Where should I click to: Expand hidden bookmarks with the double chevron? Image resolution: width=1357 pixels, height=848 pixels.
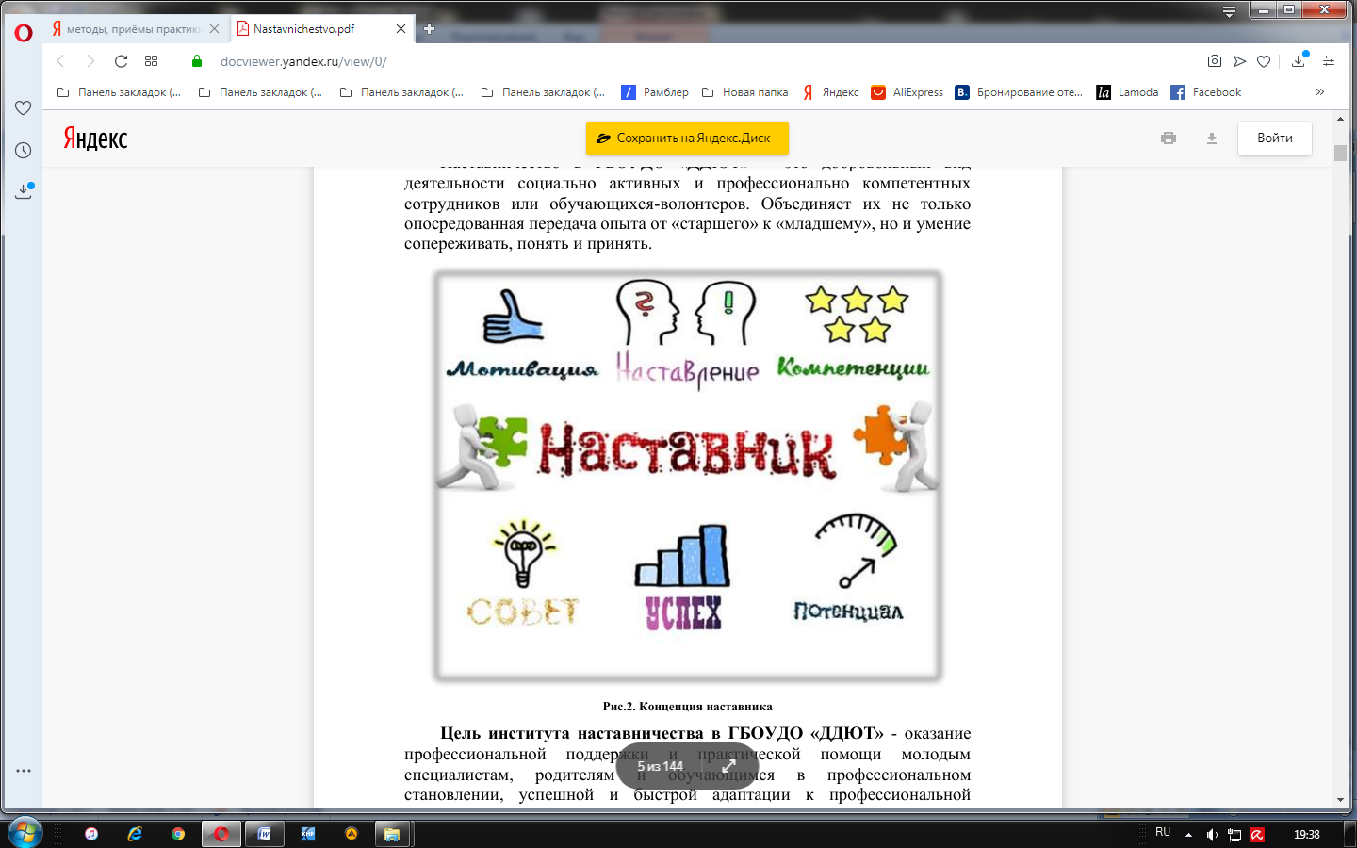coord(1320,92)
